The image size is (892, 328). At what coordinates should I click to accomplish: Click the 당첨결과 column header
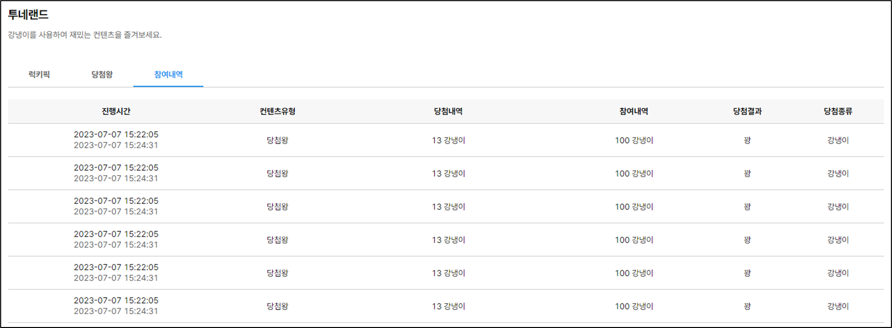click(x=747, y=111)
